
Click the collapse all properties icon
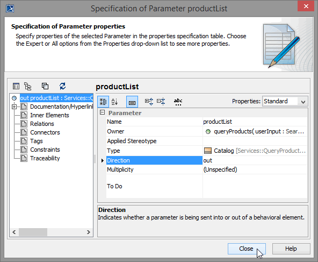pyautogui.click(x=161, y=101)
